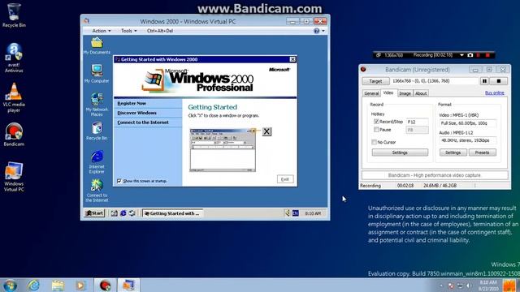Select the Getting Started taskbar button

click(172, 213)
